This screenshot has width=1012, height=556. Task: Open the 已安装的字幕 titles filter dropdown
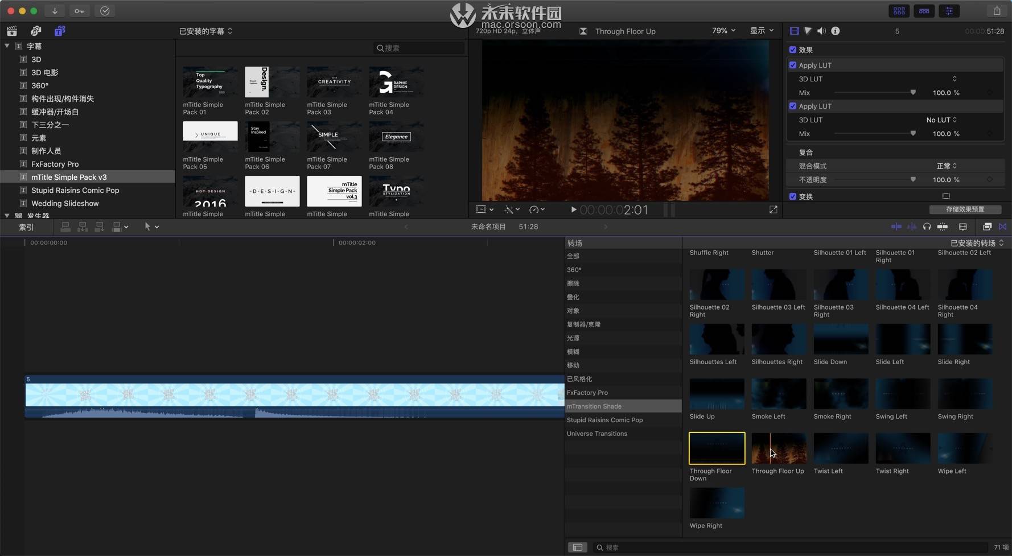[206, 31]
